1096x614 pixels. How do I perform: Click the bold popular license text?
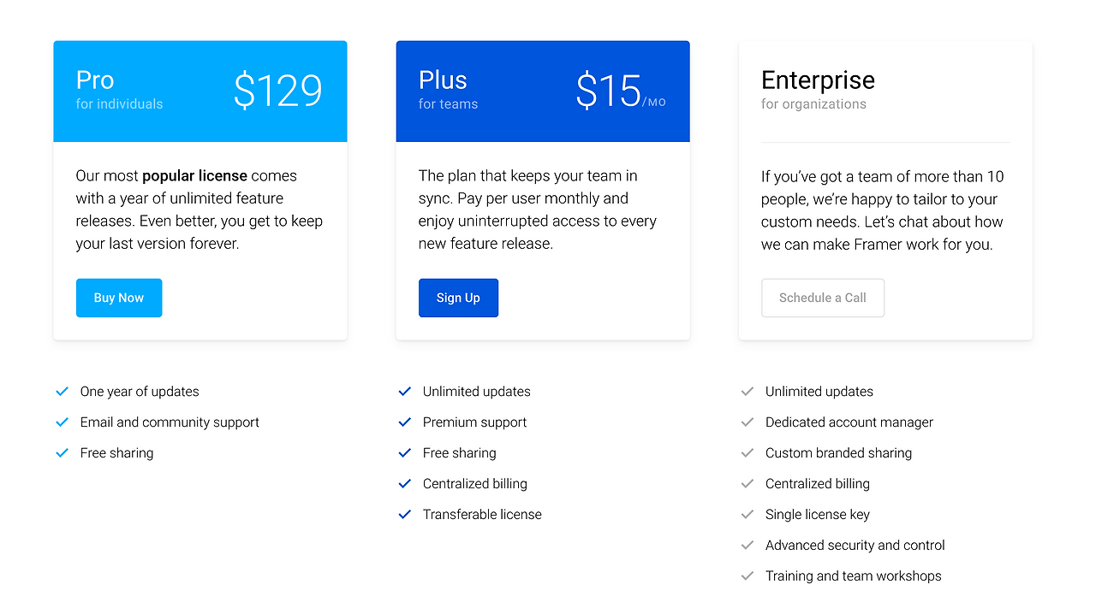click(194, 176)
